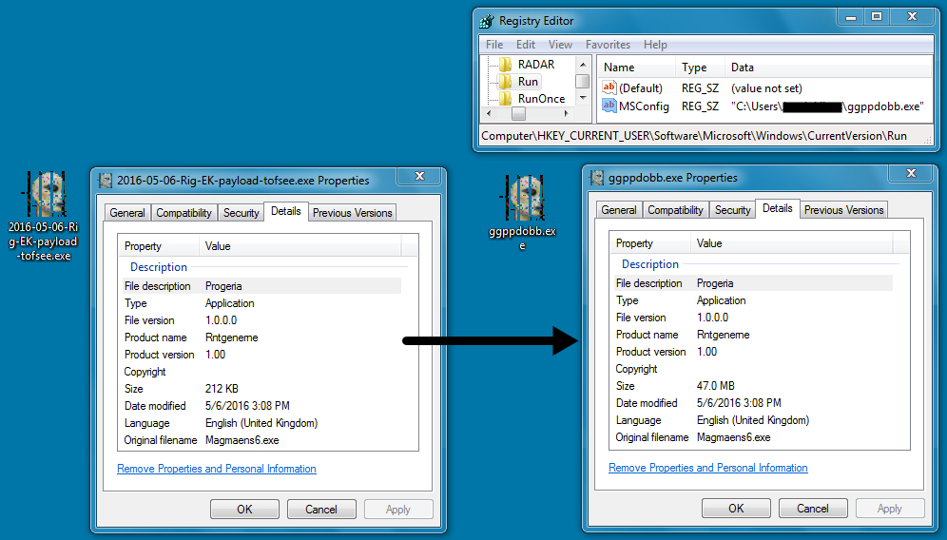Select the MSConfig registry value
Image resolution: width=947 pixels, height=540 pixels.
(x=644, y=106)
